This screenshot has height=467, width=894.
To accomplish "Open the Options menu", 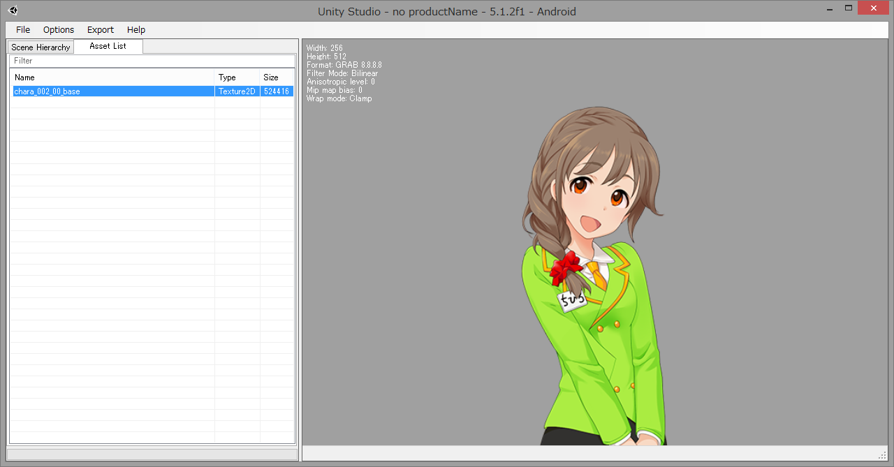I will pyautogui.click(x=59, y=29).
